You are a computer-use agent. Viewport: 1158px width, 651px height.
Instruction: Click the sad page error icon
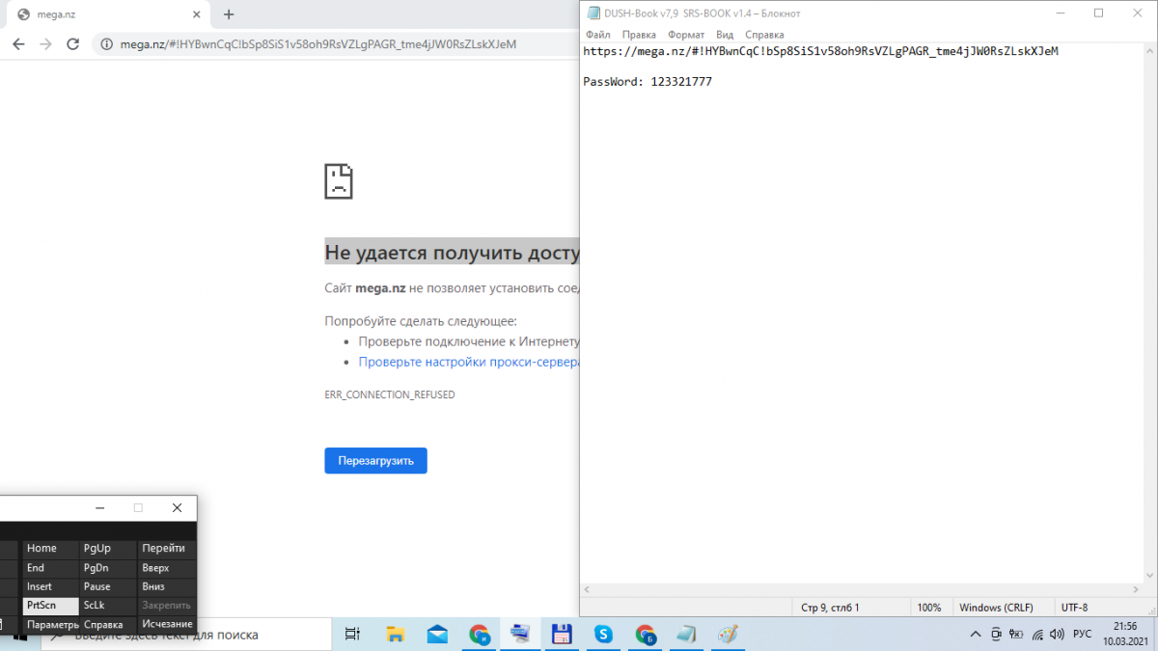pyautogui.click(x=339, y=180)
